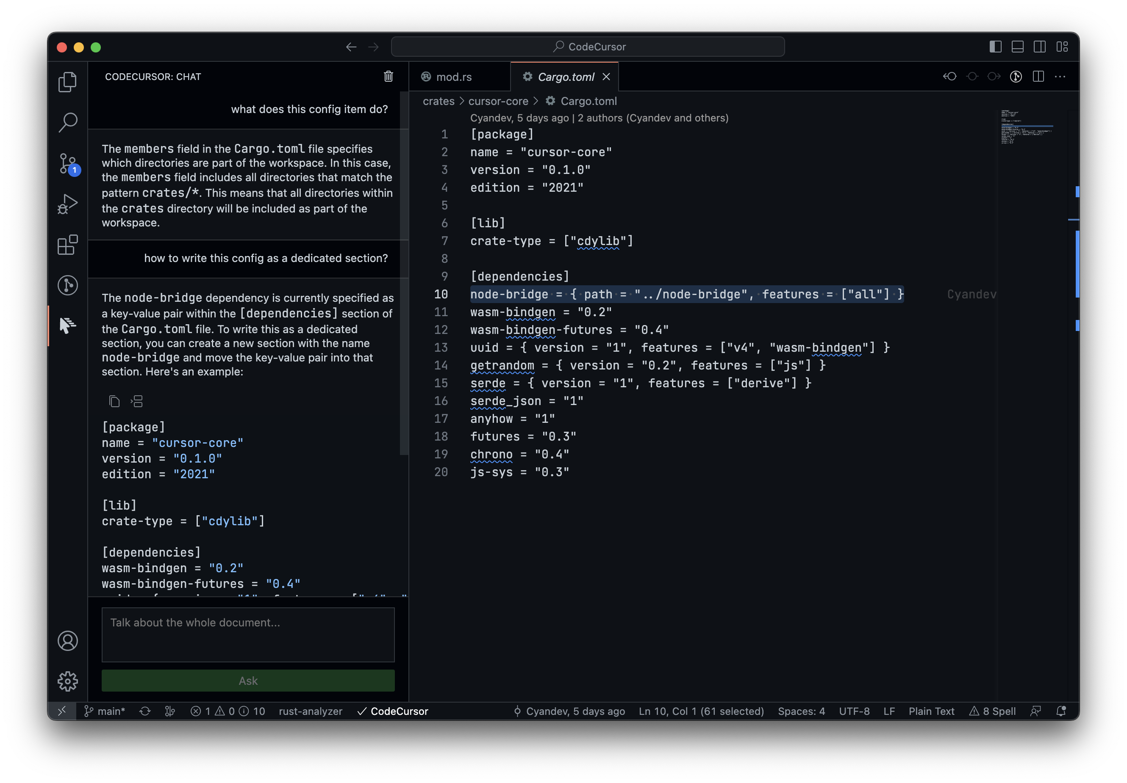
Task: Expand the cursor-core breadcrumb segment
Action: (x=498, y=101)
